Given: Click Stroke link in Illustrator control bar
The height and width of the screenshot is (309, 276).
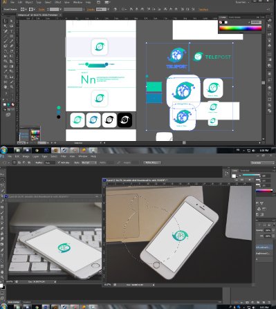Looking at the screenshot, I should tap(42, 10).
